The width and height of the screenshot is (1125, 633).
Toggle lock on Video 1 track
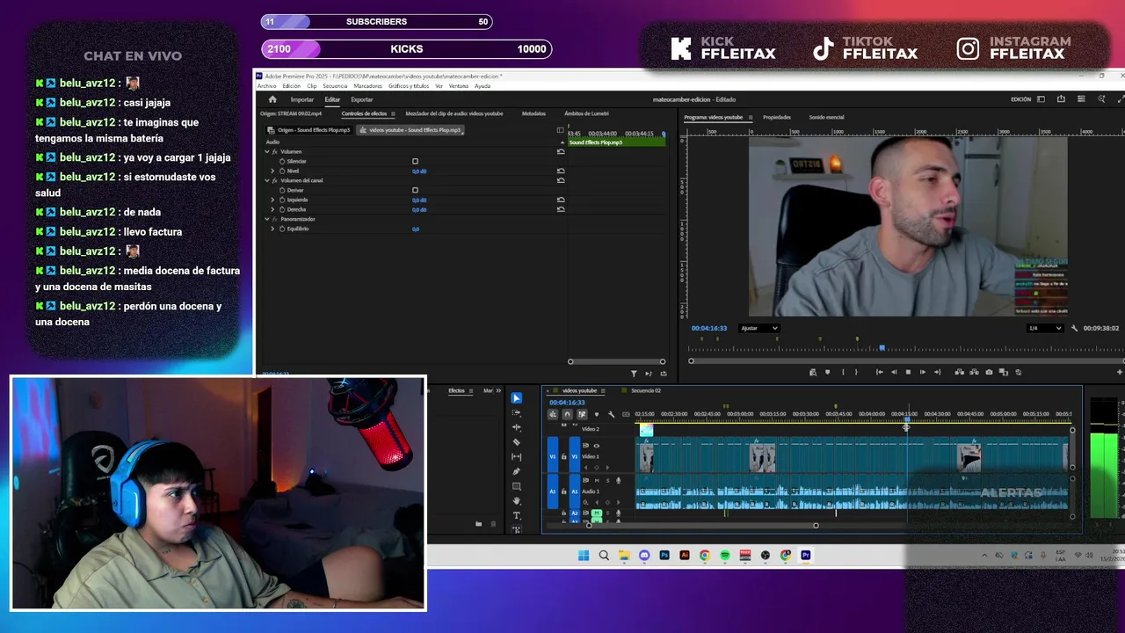(564, 456)
